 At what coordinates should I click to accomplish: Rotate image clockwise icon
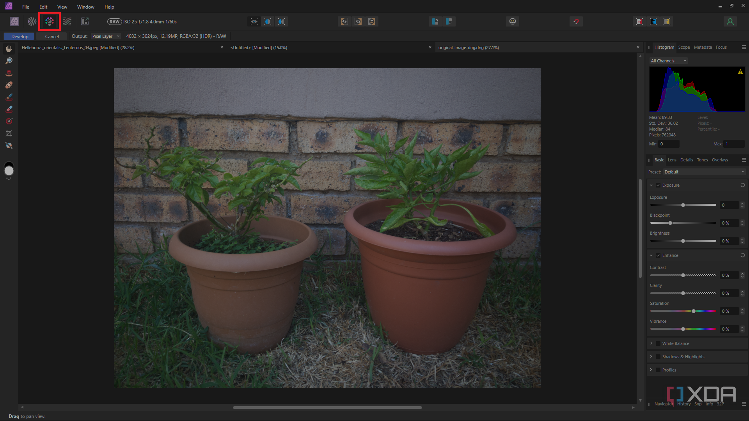[358, 21]
